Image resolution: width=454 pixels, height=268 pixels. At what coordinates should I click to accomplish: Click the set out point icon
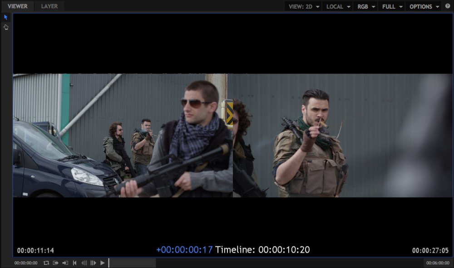(x=55, y=263)
